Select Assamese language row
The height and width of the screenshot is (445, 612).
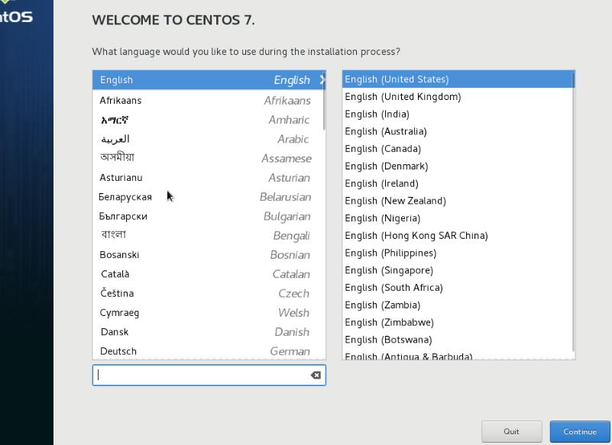(209, 158)
